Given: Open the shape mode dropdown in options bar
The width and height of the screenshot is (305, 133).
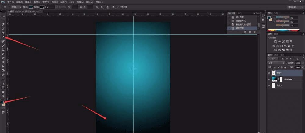Looking at the screenshot, I should 16,7.
